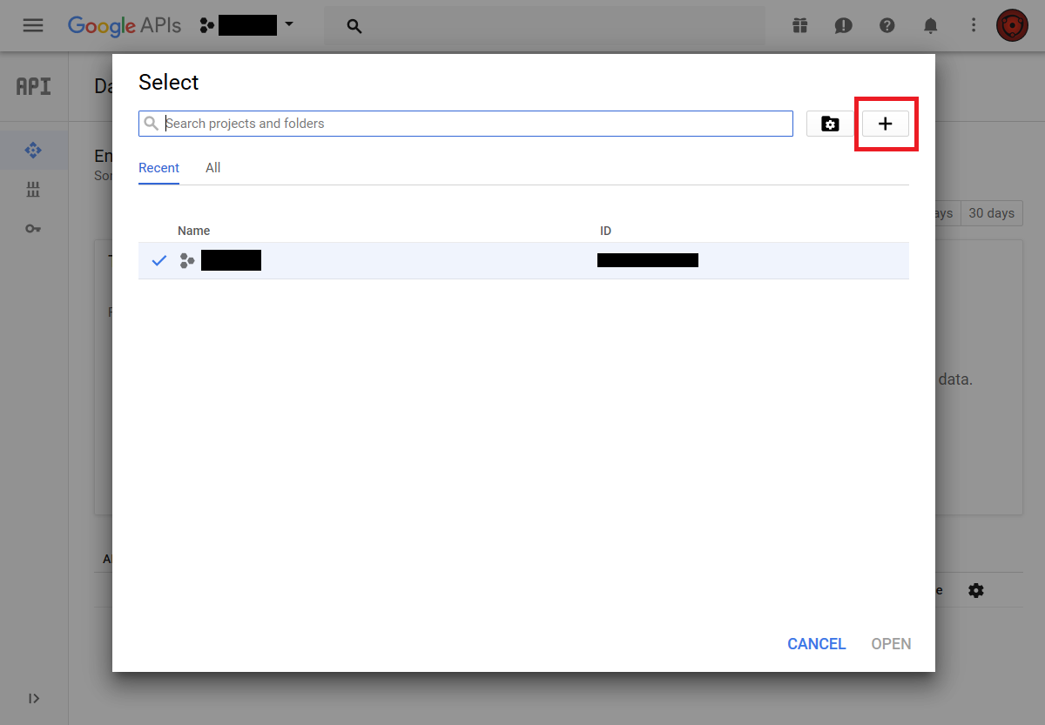This screenshot has width=1045, height=725.
Task: Expand the collapsed sidebar arrow
Action: [33, 698]
